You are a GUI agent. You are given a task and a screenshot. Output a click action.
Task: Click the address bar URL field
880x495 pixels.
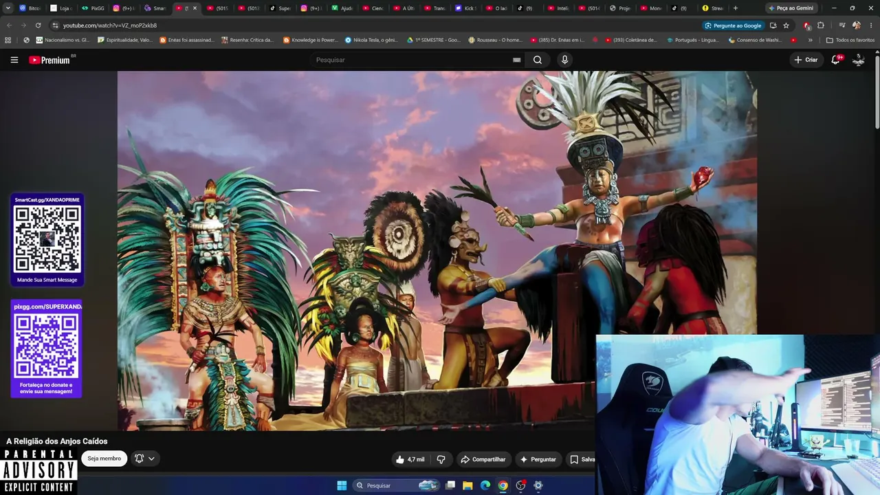tap(378, 25)
